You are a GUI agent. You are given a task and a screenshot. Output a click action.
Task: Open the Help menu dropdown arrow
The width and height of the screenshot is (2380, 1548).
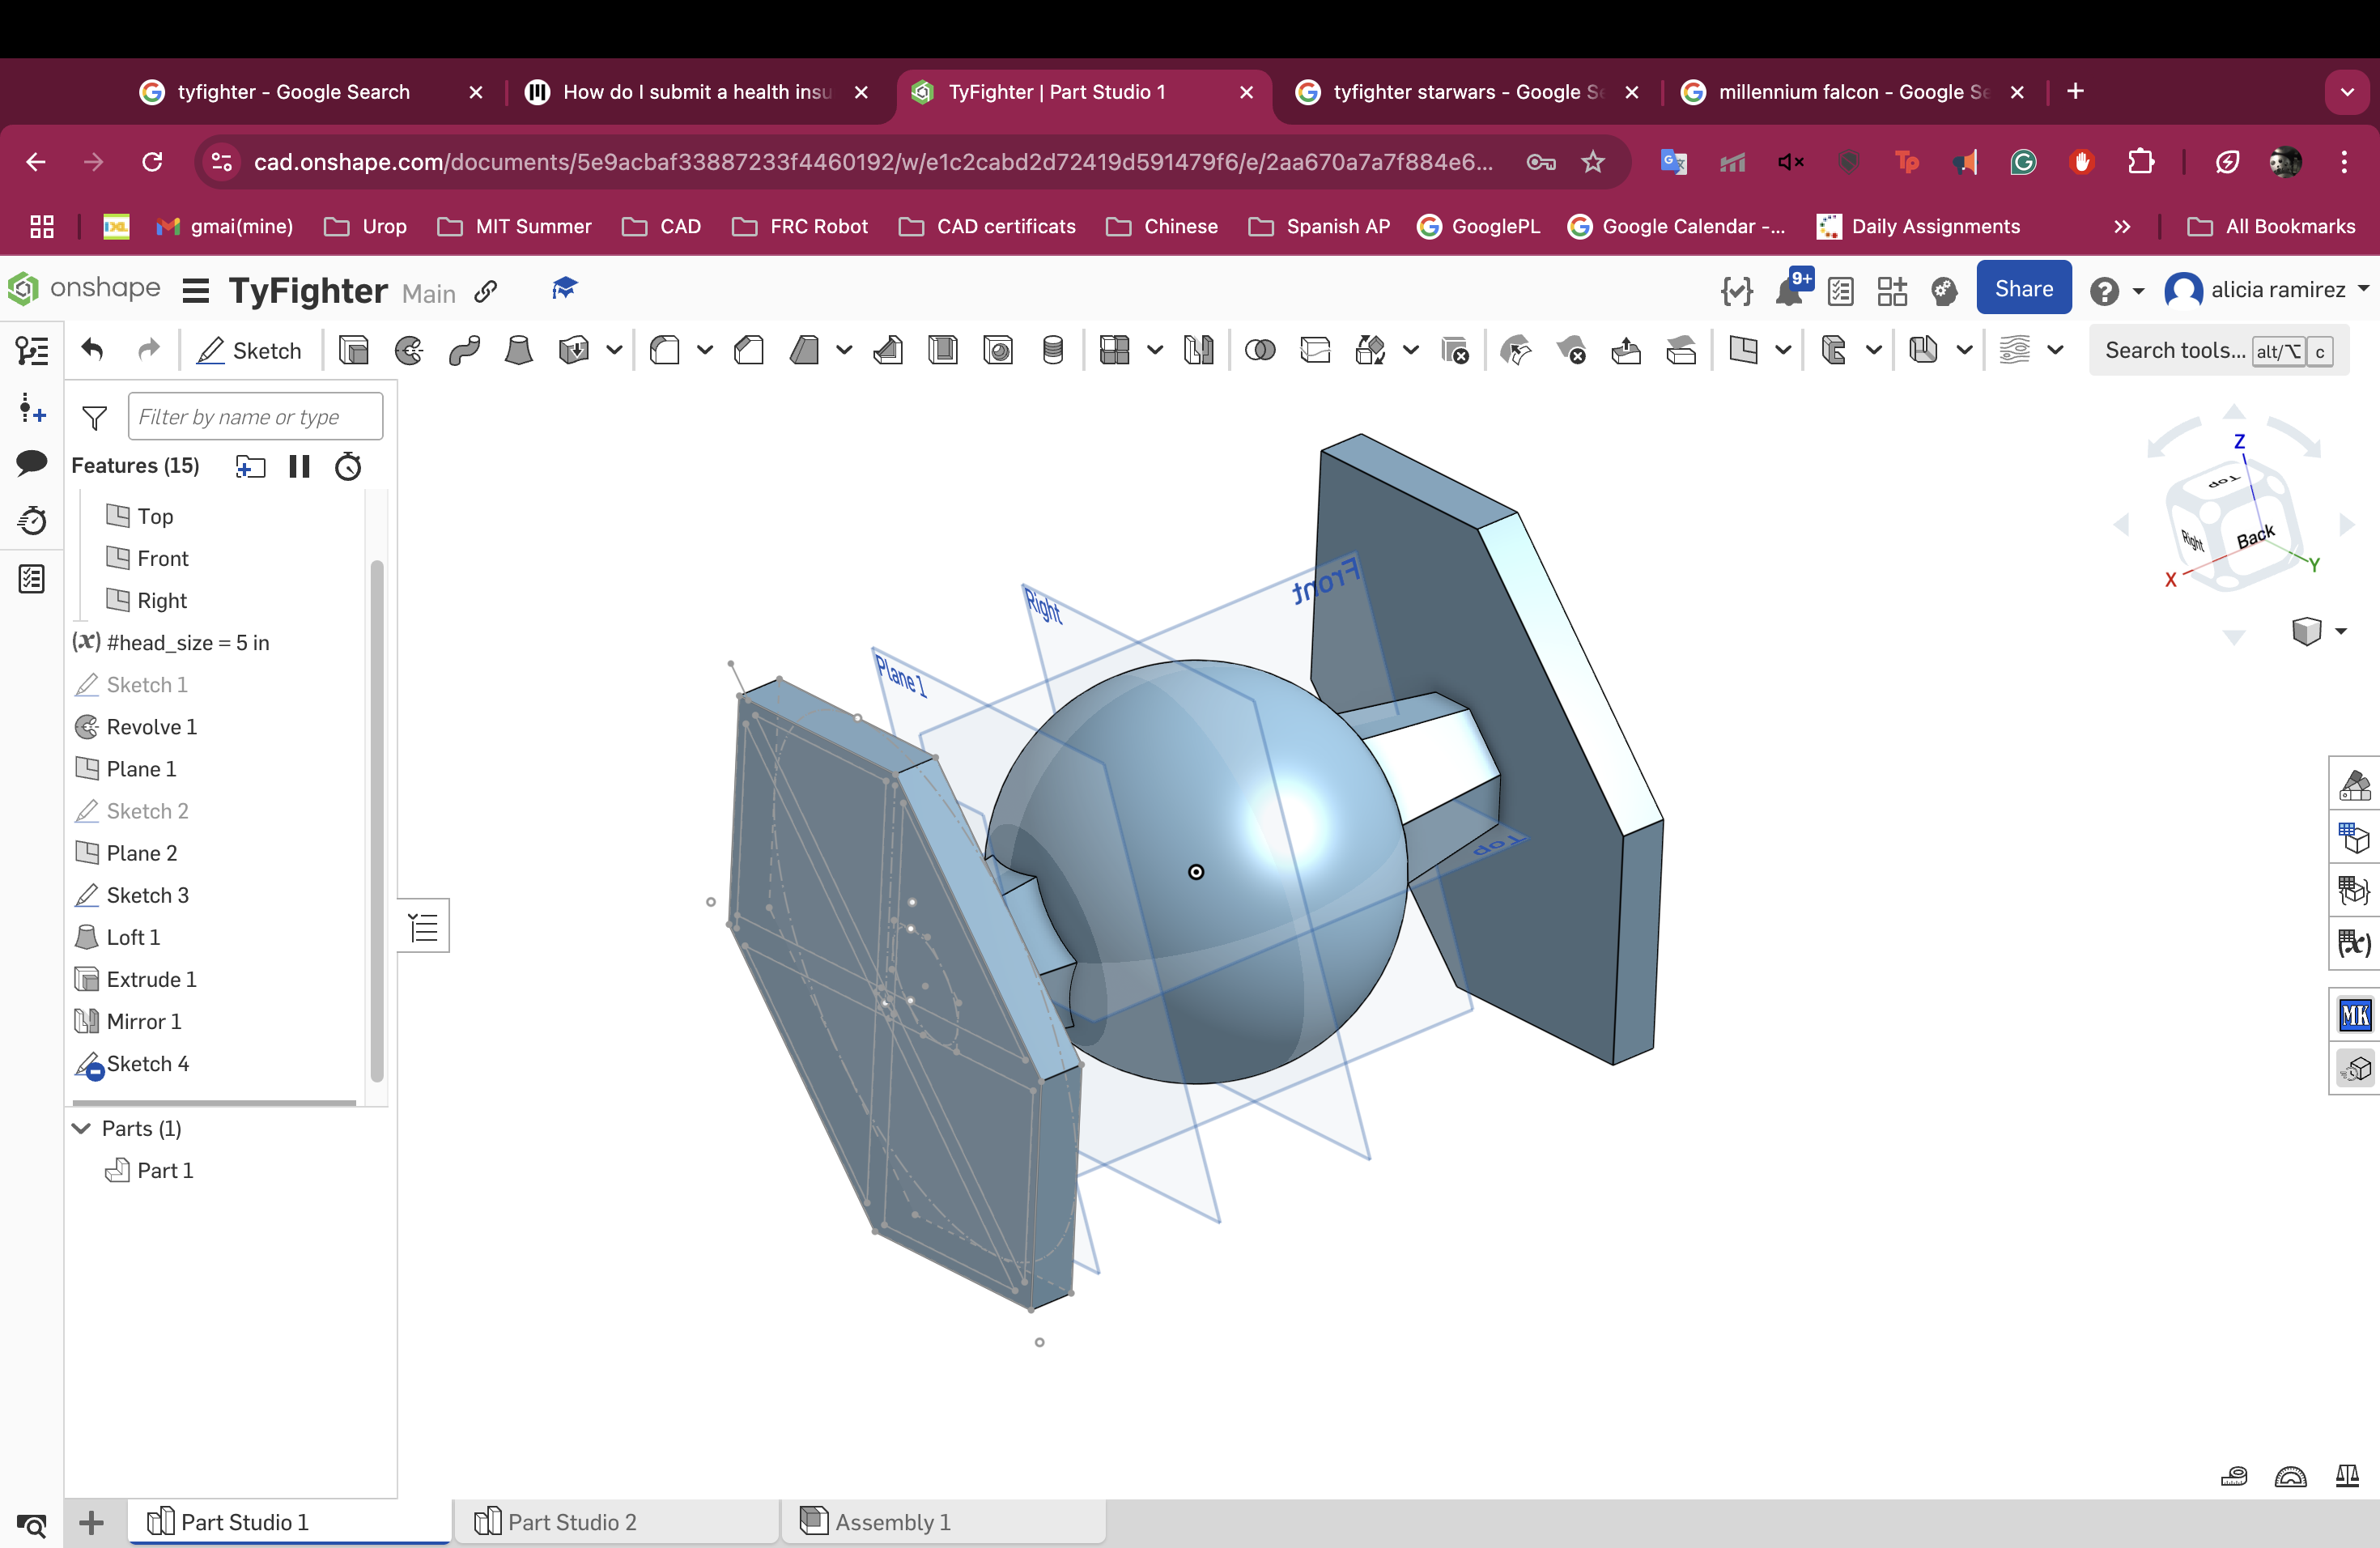[x=2138, y=291]
